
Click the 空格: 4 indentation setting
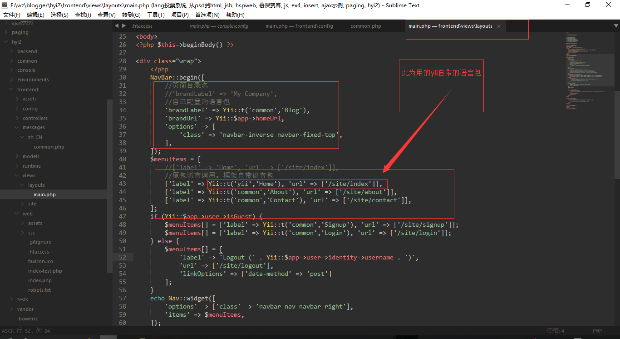[556, 331]
